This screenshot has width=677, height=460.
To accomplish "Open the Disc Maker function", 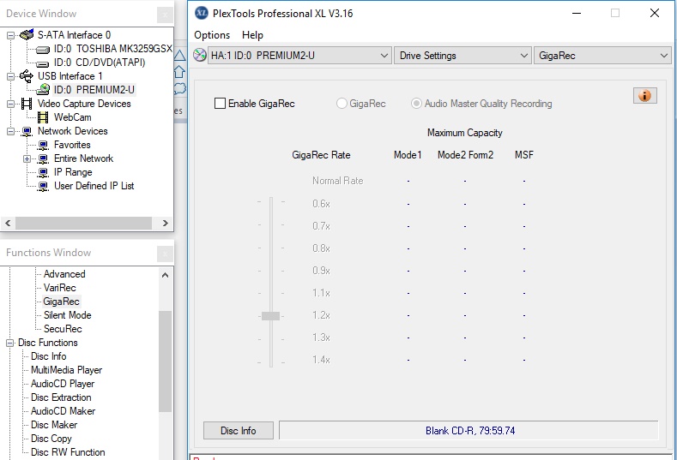I will [54, 425].
